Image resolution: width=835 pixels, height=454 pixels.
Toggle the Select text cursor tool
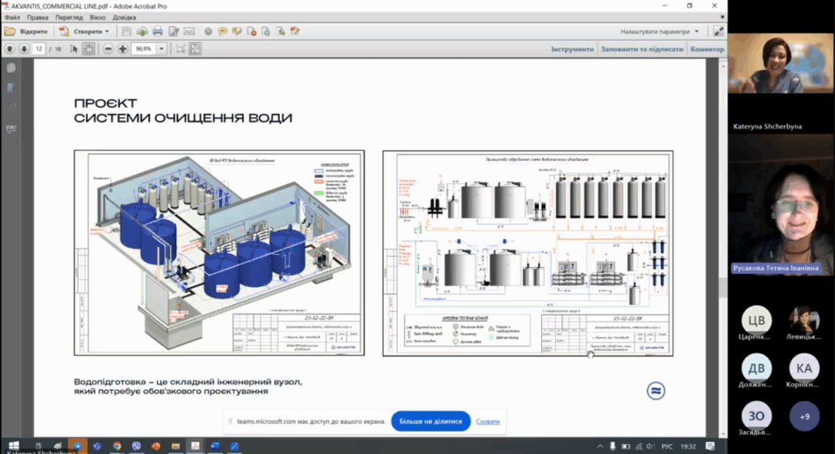74,49
